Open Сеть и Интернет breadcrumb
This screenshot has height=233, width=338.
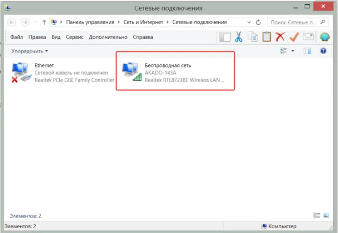(x=143, y=22)
